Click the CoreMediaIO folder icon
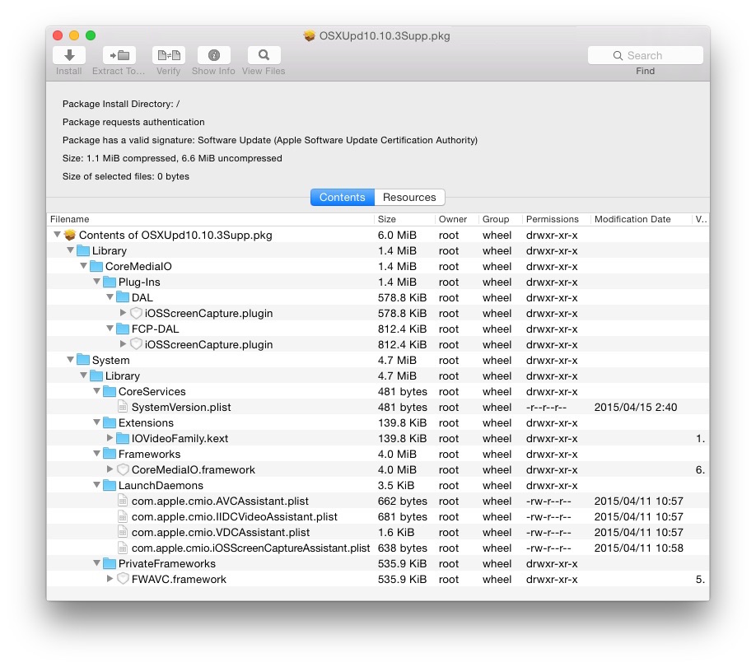This screenshot has width=756, height=667. [x=96, y=266]
